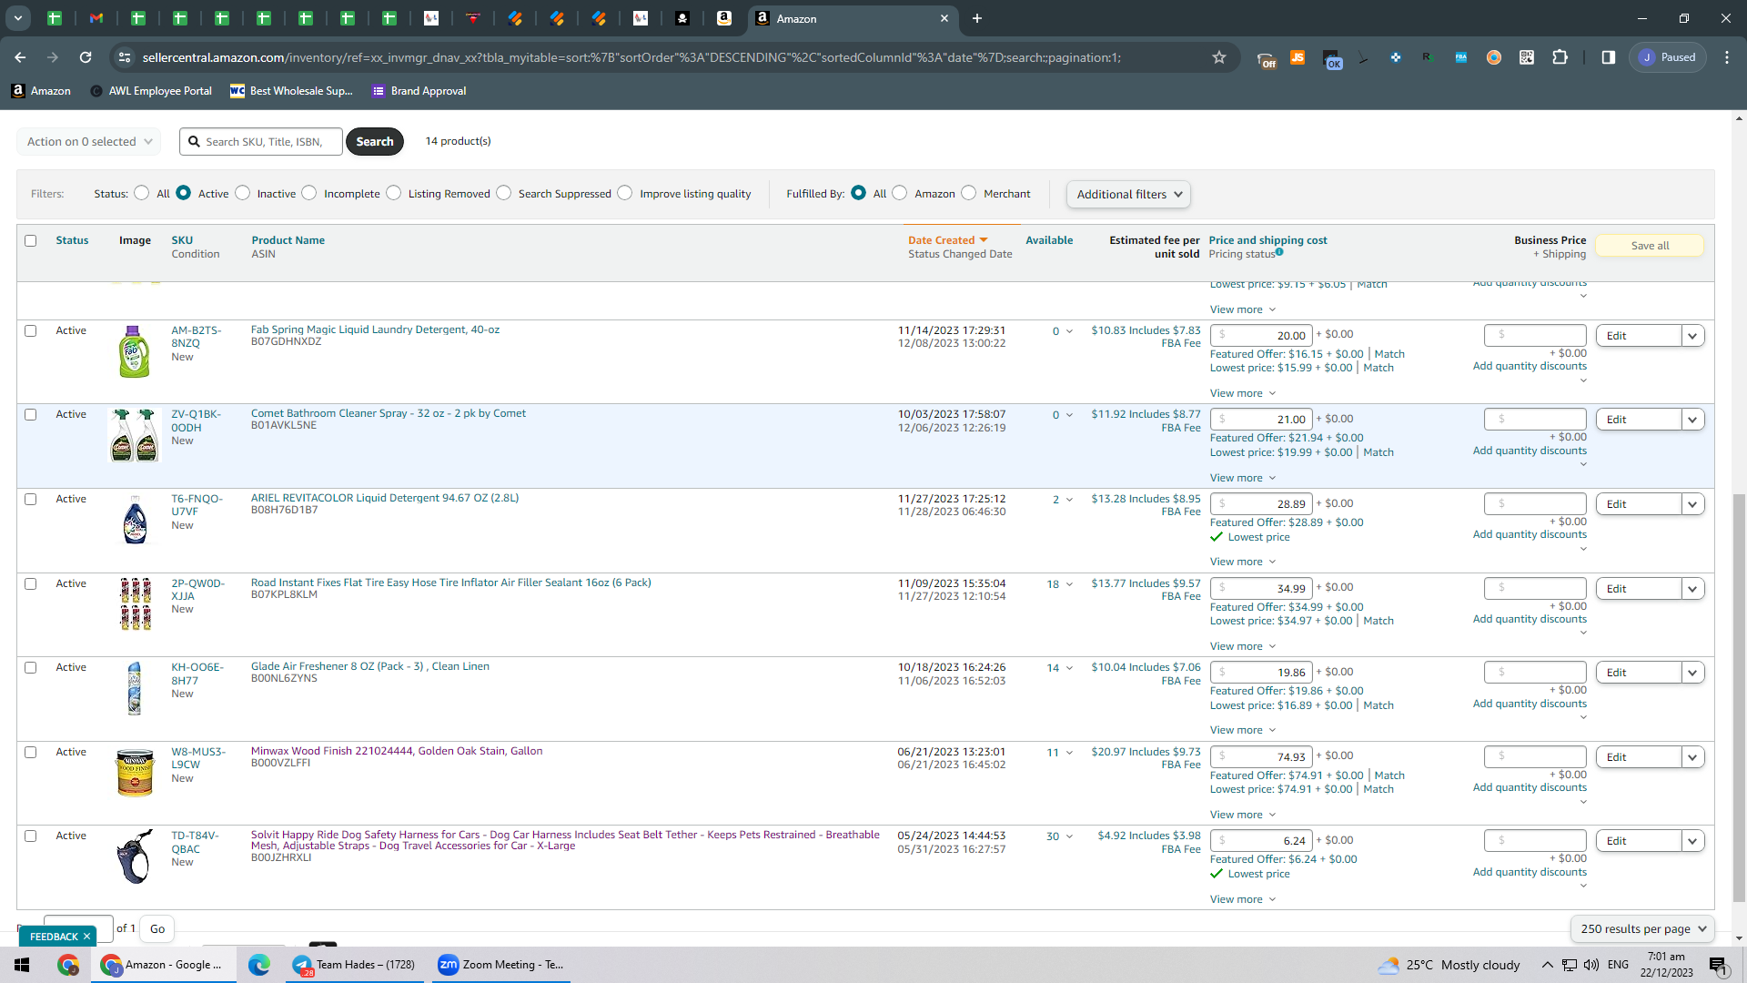Screen dimensions: 1747x983
Task: Focus the Search SKU, Title, ISBN field
Action: click(x=262, y=142)
